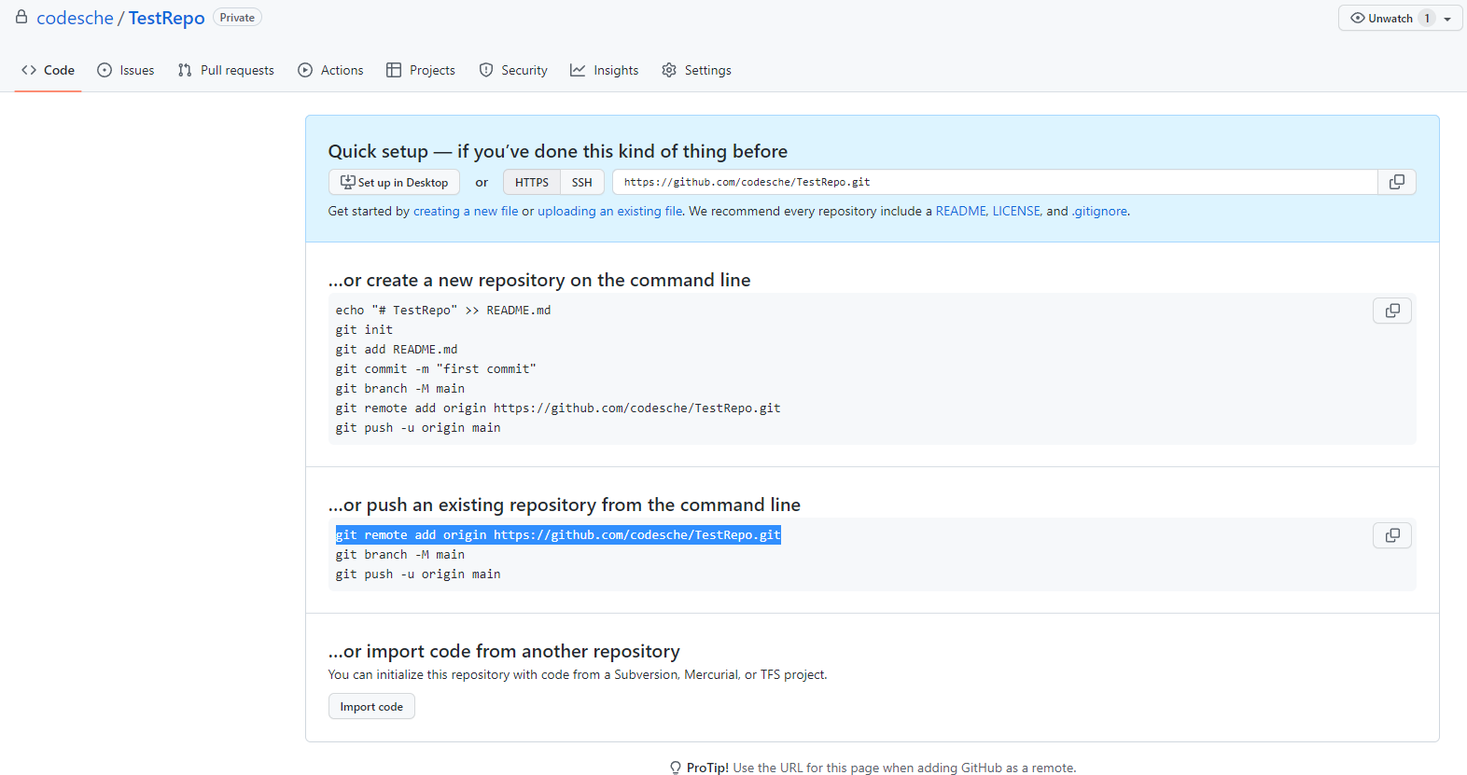Click the ProTip lightbulb icon
The image size is (1467, 775).
(x=676, y=768)
